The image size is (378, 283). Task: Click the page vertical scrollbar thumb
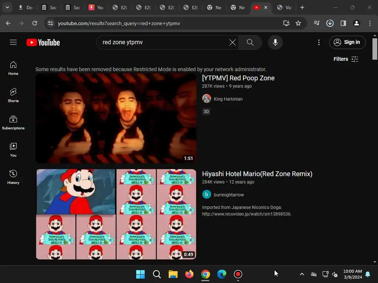375,49
